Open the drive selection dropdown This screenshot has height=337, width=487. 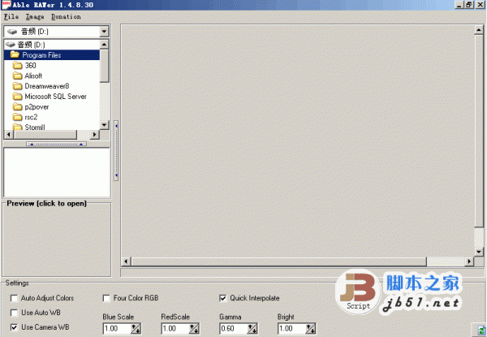104,32
